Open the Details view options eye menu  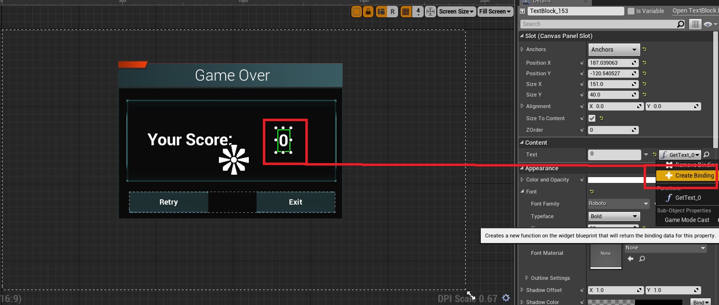click(710, 24)
